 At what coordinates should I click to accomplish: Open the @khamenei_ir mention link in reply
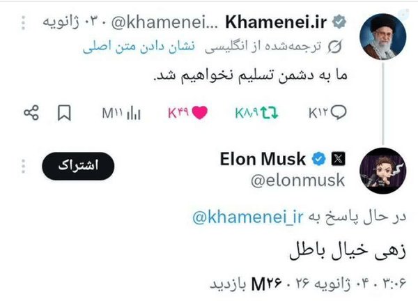pyautogui.click(x=248, y=217)
